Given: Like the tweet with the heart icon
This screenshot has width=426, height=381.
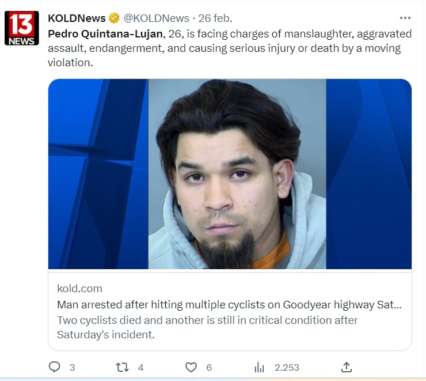Looking at the screenshot, I should point(191,367).
